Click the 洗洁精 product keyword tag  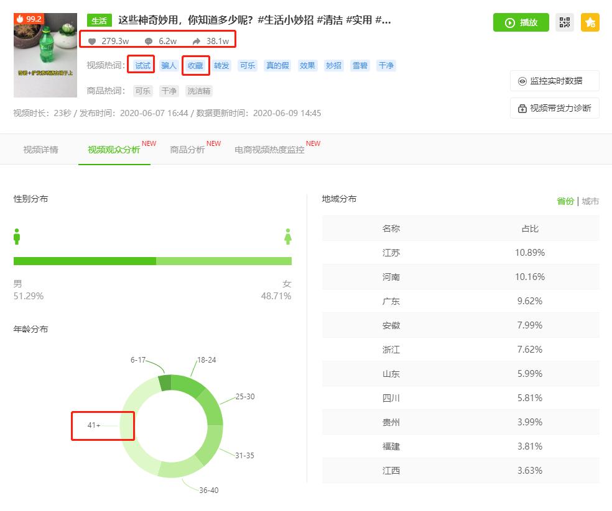pos(198,91)
